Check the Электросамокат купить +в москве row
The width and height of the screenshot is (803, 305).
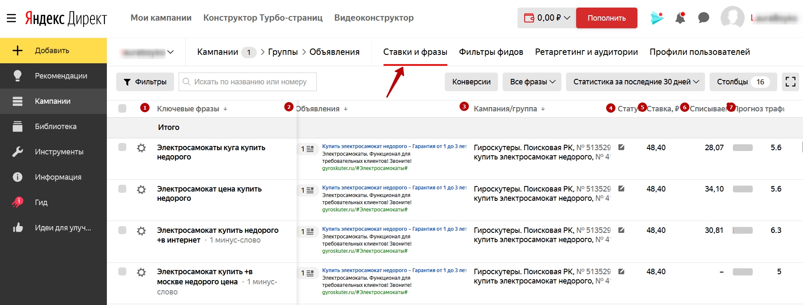coord(122,271)
